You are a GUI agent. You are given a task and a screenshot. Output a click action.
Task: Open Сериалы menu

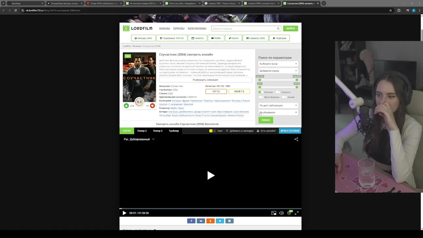click(179, 28)
